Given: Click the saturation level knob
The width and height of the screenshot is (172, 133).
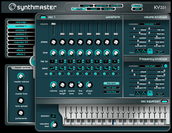Looking at the screenshot, I should click(x=54, y=125).
